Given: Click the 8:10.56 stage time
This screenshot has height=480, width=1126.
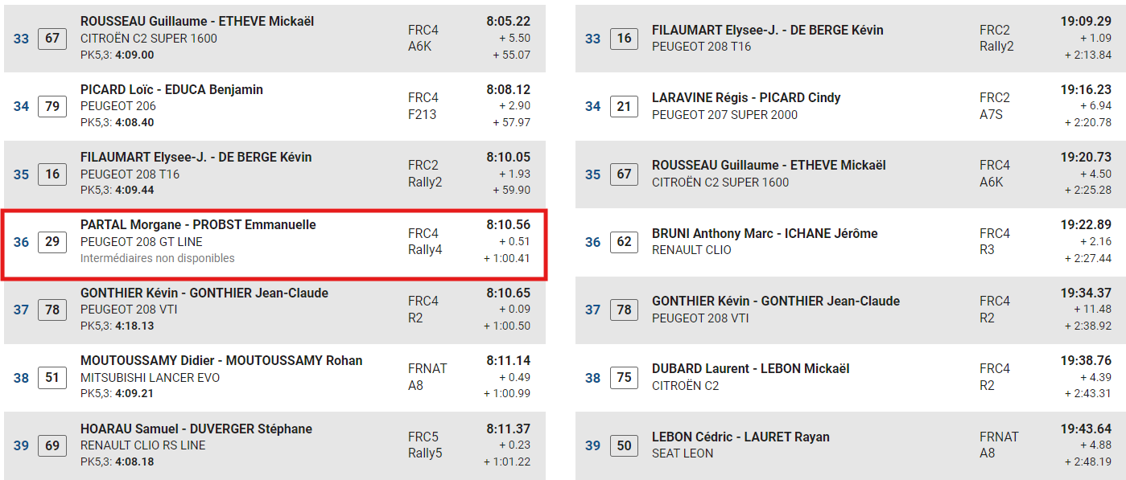Looking at the screenshot, I should pyautogui.click(x=508, y=225).
